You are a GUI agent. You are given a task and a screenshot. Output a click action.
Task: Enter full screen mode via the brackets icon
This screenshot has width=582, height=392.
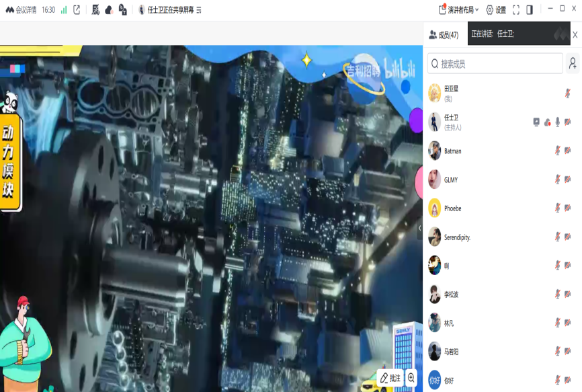tap(516, 10)
